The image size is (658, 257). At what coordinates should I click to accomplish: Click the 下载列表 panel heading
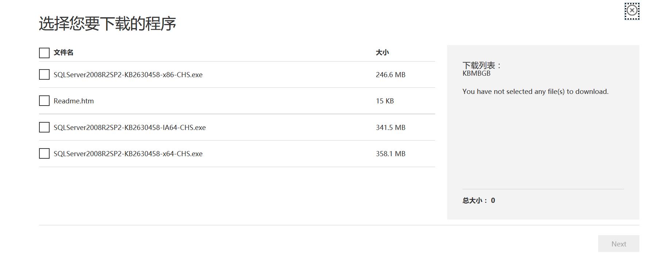point(482,66)
